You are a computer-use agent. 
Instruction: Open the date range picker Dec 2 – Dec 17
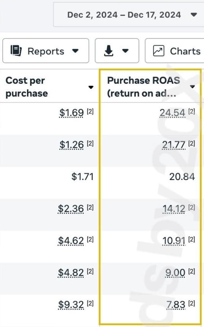pos(129,14)
